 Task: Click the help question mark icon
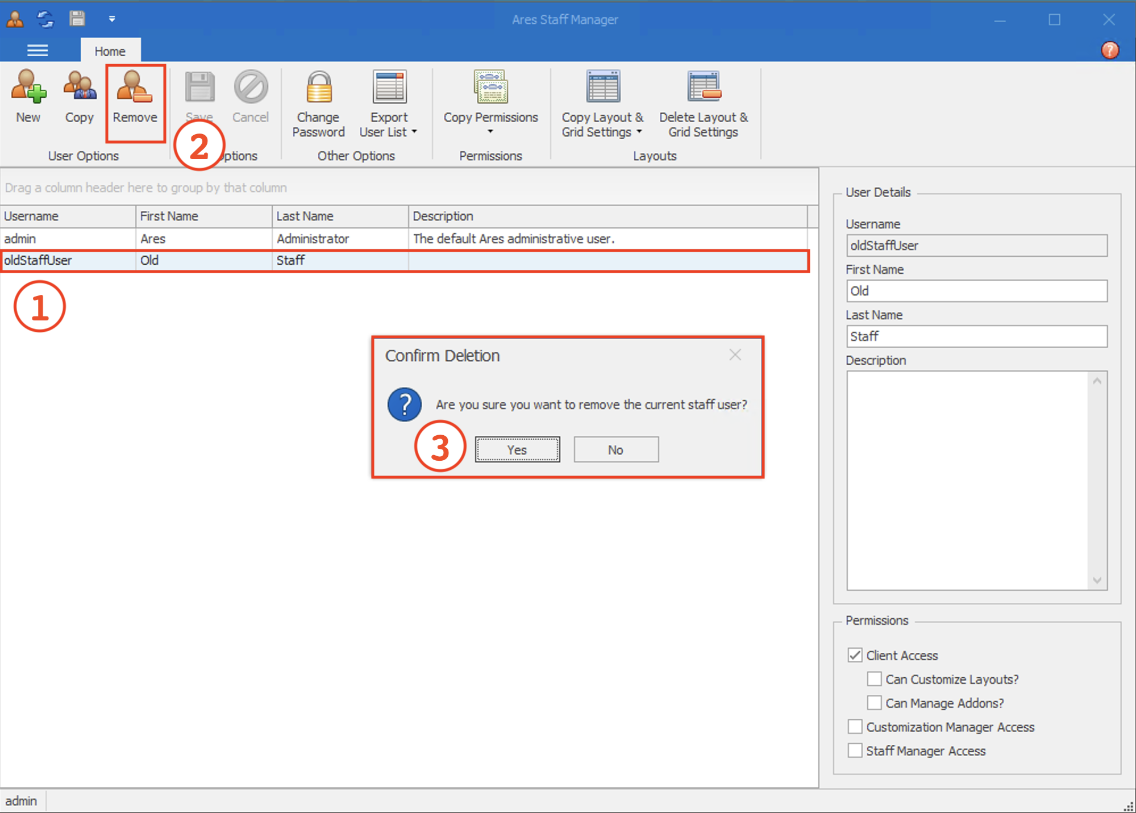point(1109,50)
